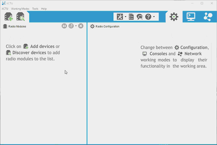
Task: Click the sort modules list icon
Action: [71, 26]
